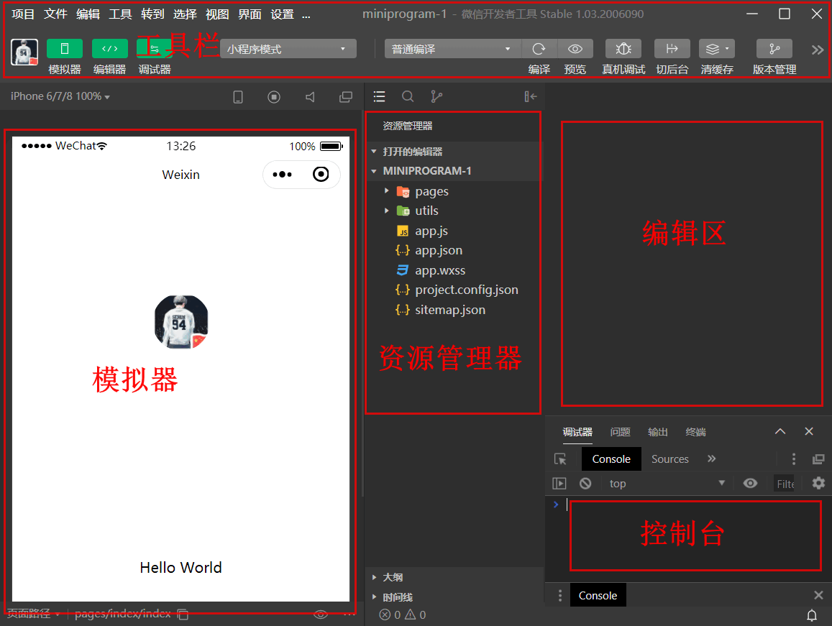The image size is (832, 626).
Task: Toggle the simulator (模拟器) panel button
Action: tap(64, 49)
